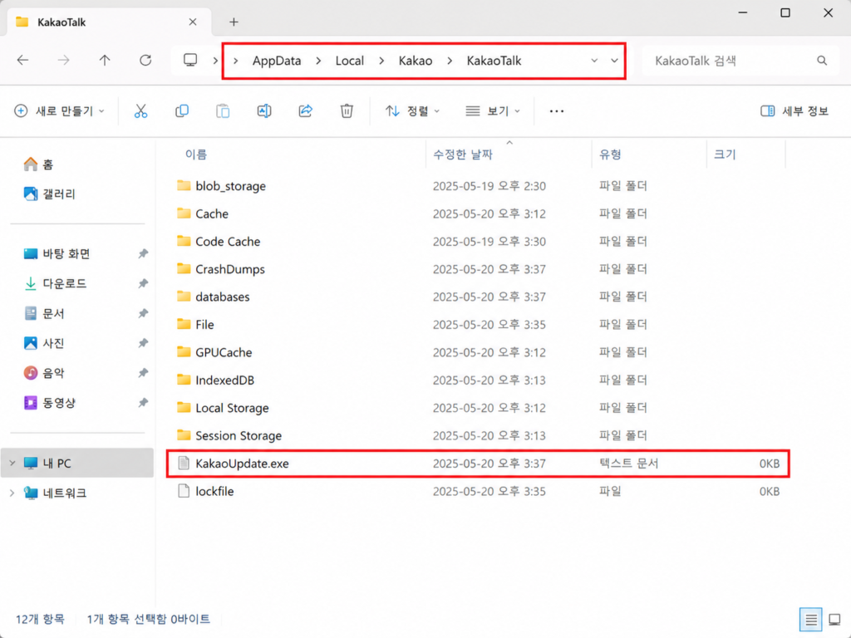Select the Session Storage folder
This screenshot has width=851, height=638.
pos(478,435)
